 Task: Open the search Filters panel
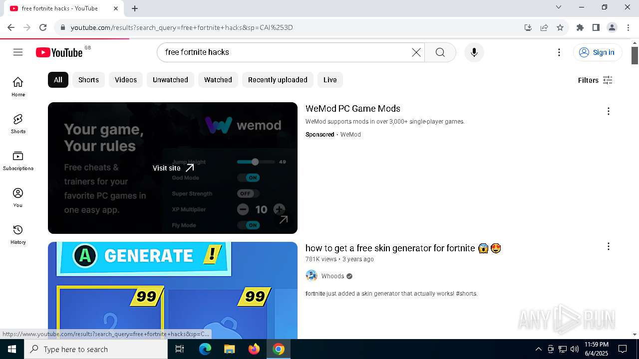click(x=595, y=80)
